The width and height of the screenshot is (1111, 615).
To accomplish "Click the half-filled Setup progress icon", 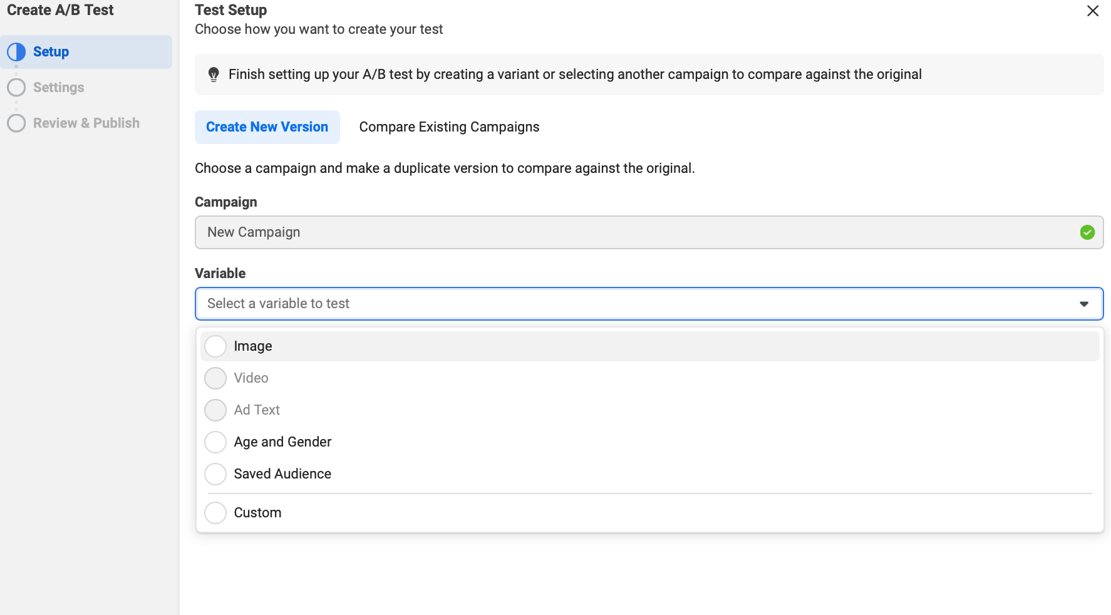I will coord(16,52).
